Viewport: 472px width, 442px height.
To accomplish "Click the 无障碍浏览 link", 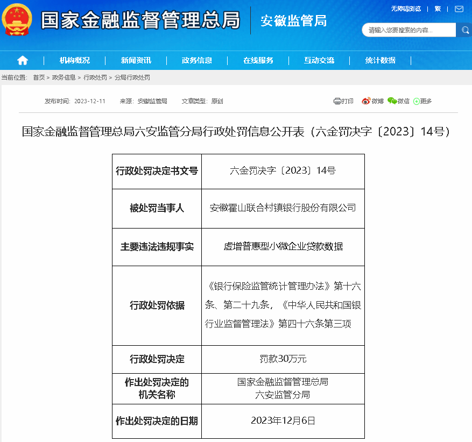I will point(406,9).
